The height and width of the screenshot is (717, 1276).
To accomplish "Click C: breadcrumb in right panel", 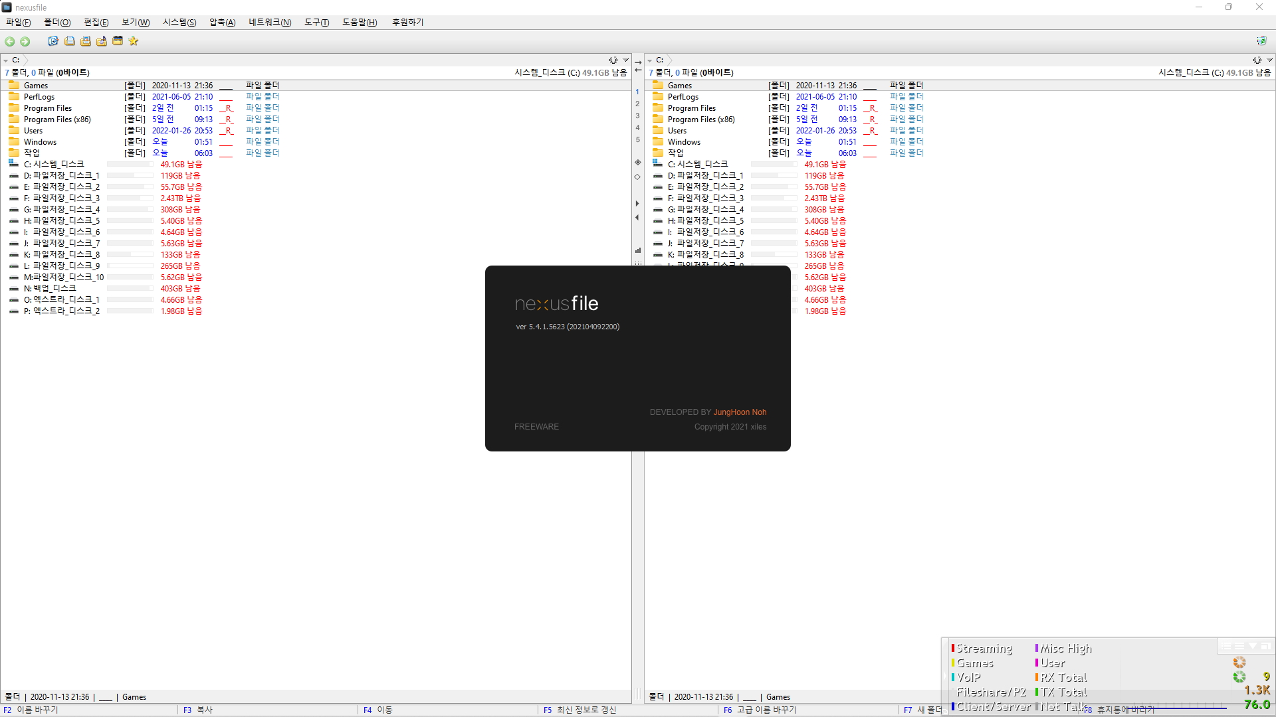I will click(x=660, y=60).
